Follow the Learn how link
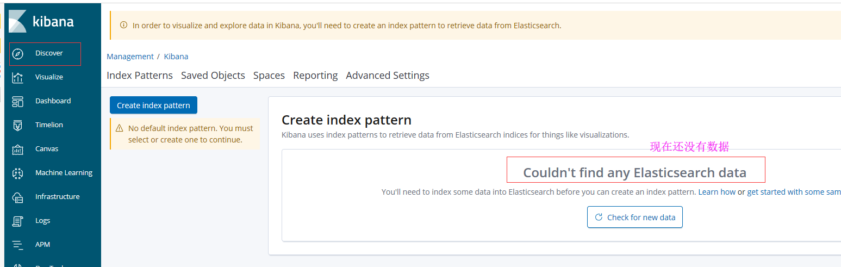 [x=717, y=192]
